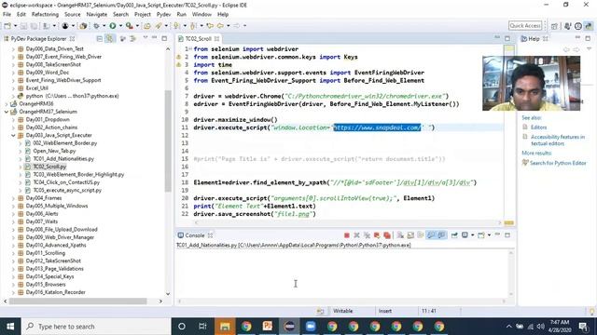Screen dimensions: 597x335
Task: Collapse the OrangeHRM37_Selenium project
Action: click(x=7, y=112)
